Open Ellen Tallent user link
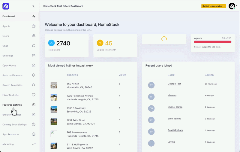Viewport: 240px width, 152px height. click(174, 119)
